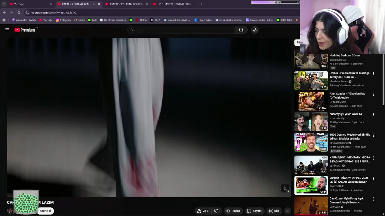Like the video with 22 B thumbs-up
Viewport: 385px width, 216px height.
[202, 211]
